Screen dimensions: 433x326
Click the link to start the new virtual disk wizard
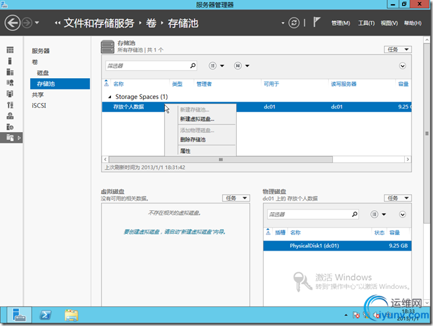[174, 232]
